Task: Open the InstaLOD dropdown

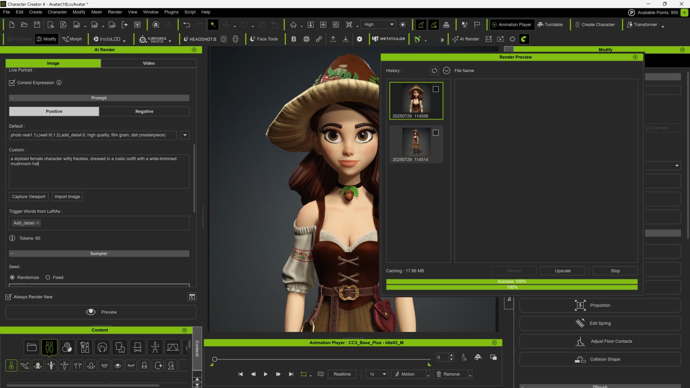Action: (x=124, y=41)
